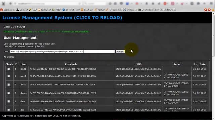Expand the CSS toolbar menu
This screenshot has width=215, height=120.
click(x=33, y=10)
